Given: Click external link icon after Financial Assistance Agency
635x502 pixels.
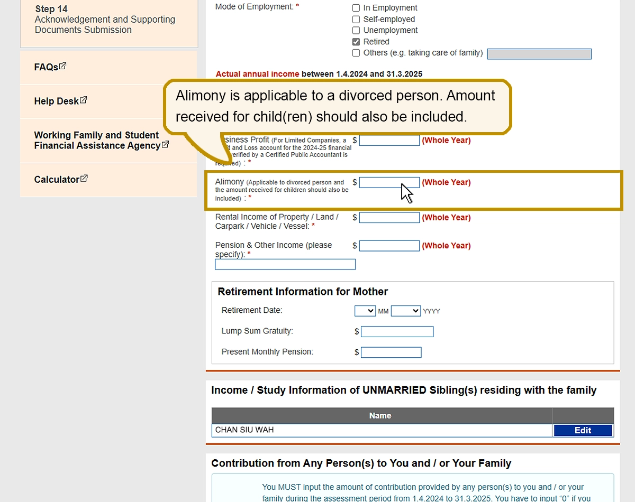Looking at the screenshot, I should [x=166, y=145].
